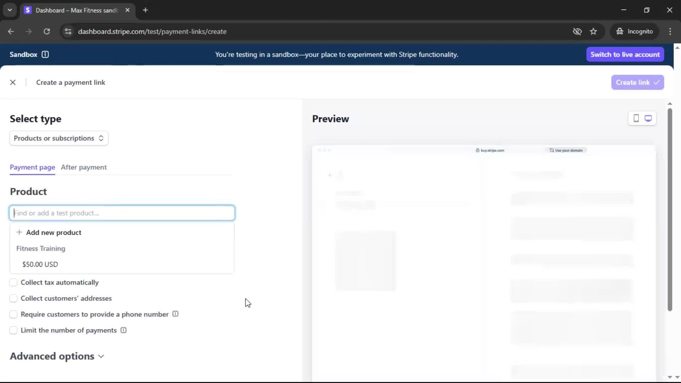Click info icon beside Limit payments option
The width and height of the screenshot is (681, 383).
click(x=123, y=330)
